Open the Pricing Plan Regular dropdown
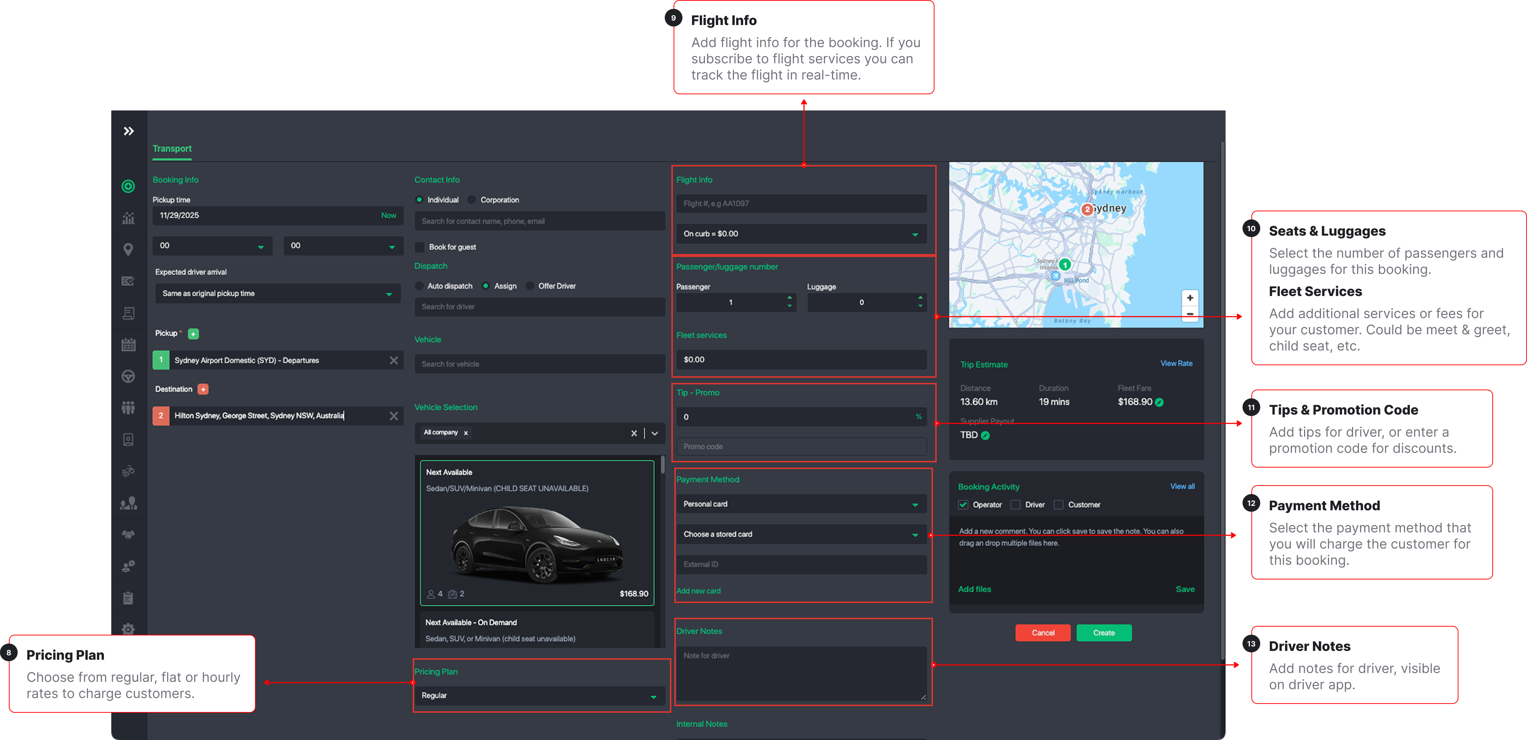The width and height of the screenshot is (1527, 740). pos(539,695)
